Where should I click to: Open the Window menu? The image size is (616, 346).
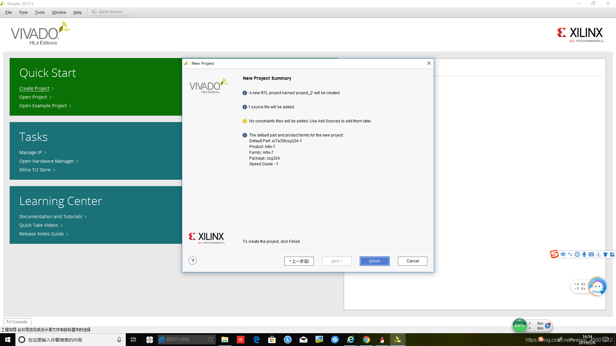pos(59,12)
